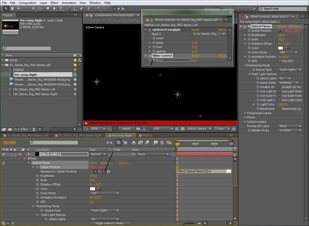Open the Animation menu

point(69,3)
